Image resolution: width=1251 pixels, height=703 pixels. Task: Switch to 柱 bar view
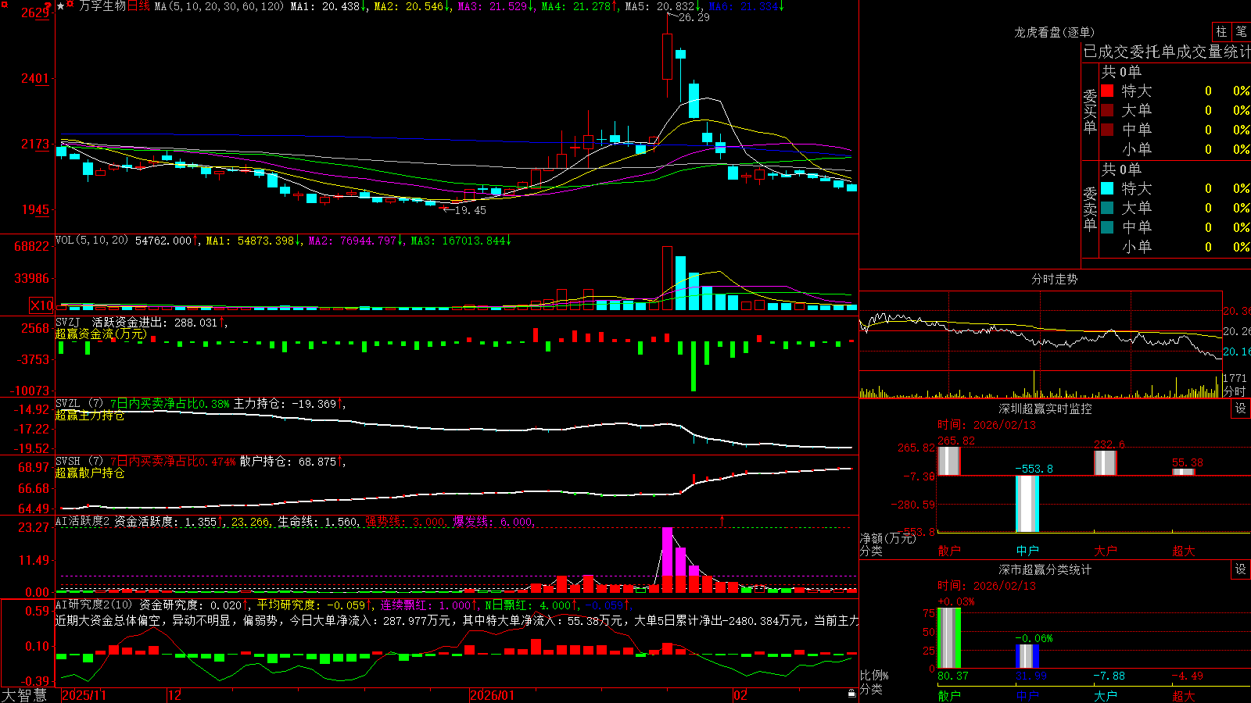pos(1221,31)
